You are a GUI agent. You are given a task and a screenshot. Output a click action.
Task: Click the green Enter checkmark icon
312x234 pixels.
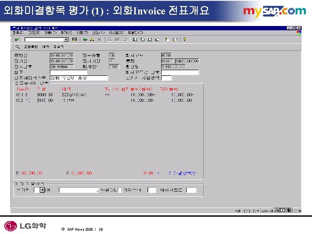tap(17, 39)
